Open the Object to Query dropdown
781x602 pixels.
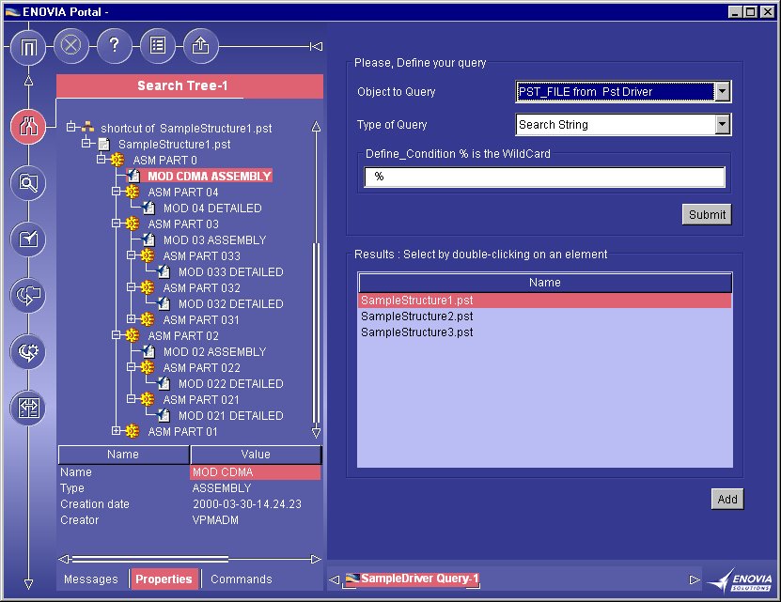(x=722, y=92)
